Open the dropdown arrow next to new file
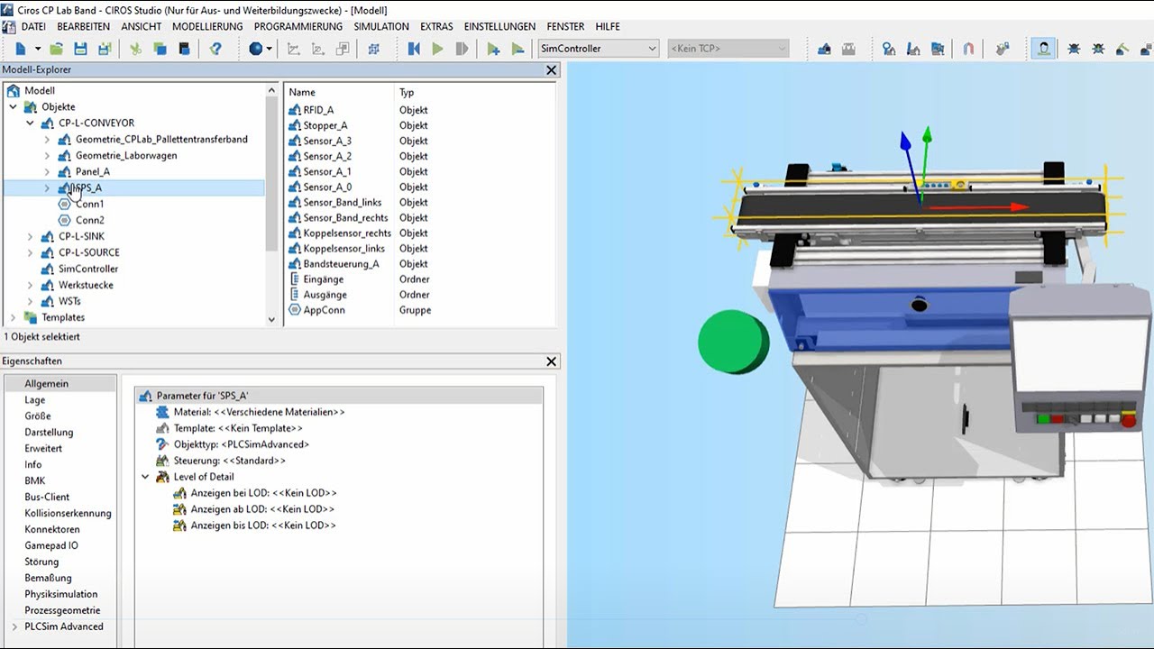This screenshot has height=649, width=1154. tap(38, 49)
